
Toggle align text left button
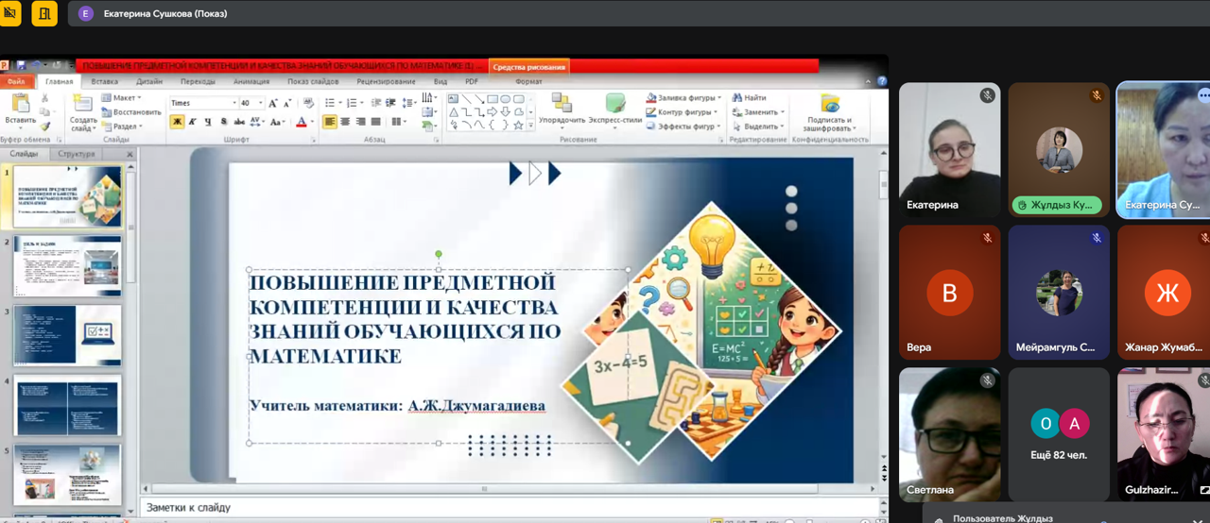pos(330,122)
